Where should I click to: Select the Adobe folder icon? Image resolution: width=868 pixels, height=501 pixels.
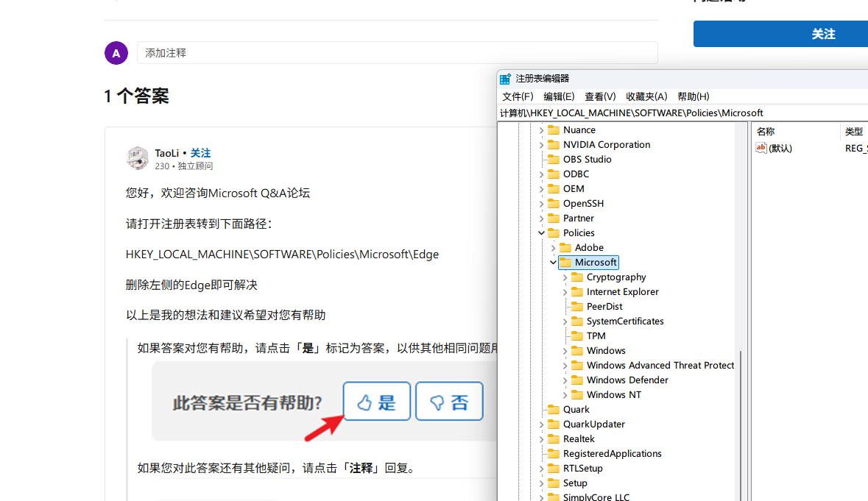coord(565,248)
